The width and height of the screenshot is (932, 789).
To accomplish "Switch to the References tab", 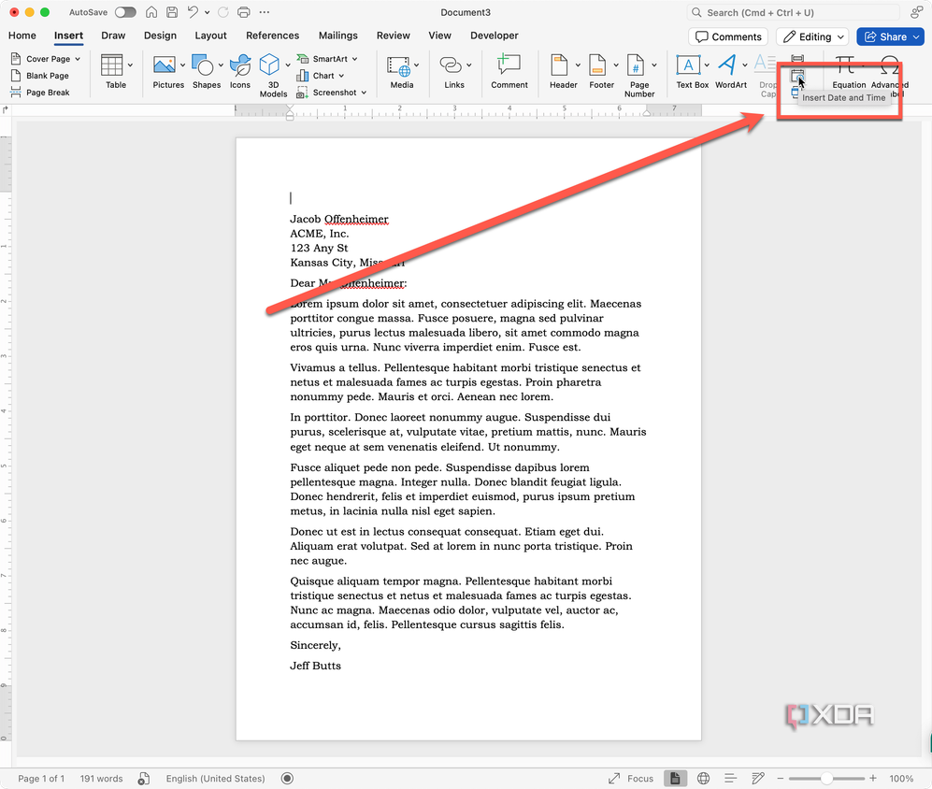I will [272, 36].
